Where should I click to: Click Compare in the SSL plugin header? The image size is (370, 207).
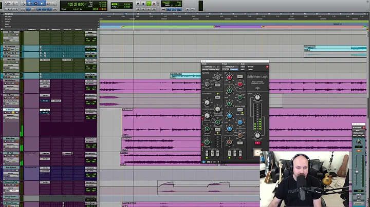pyautogui.click(x=234, y=70)
